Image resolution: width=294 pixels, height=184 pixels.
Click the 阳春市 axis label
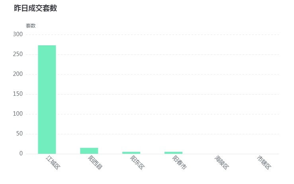click(180, 162)
